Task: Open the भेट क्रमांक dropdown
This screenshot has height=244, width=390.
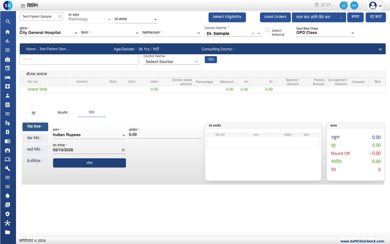Action: click(136, 19)
